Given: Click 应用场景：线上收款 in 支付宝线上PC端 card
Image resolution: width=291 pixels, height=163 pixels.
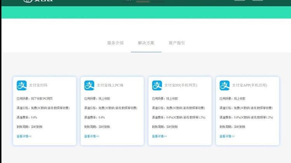Looking at the screenshot, I should [97, 99].
